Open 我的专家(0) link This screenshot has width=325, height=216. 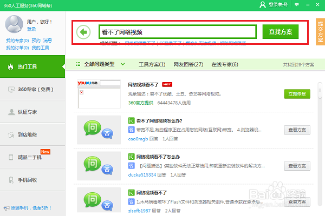pos(17,40)
